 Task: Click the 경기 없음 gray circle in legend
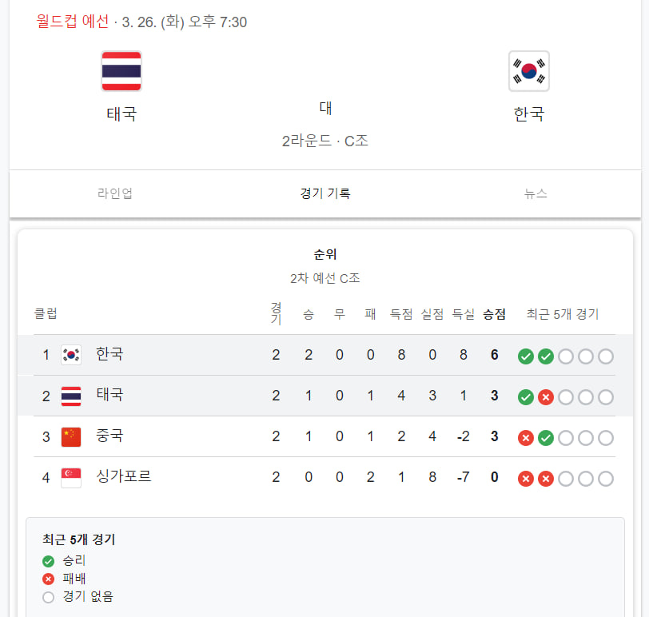(48, 596)
